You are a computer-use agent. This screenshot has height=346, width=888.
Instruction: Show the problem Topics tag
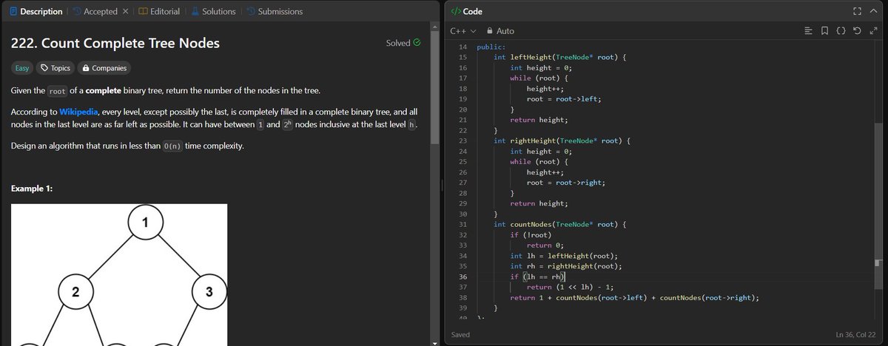point(55,68)
